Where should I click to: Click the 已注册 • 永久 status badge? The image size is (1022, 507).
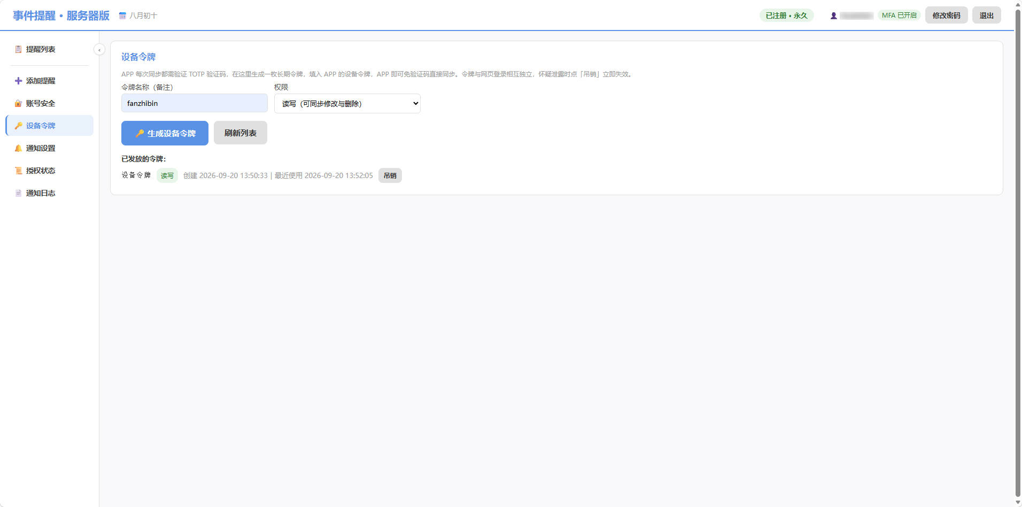(x=786, y=16)
